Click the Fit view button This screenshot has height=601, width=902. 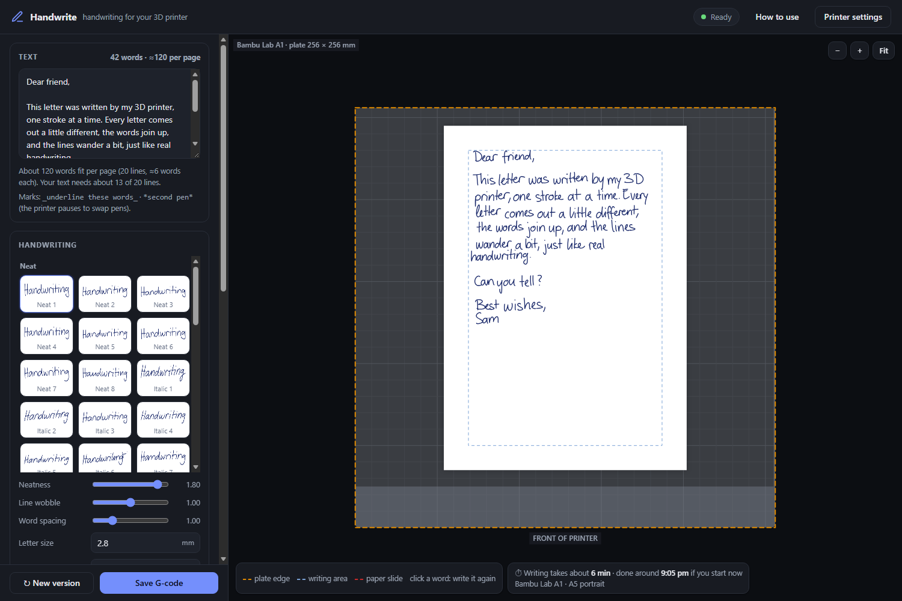[883, 50]
